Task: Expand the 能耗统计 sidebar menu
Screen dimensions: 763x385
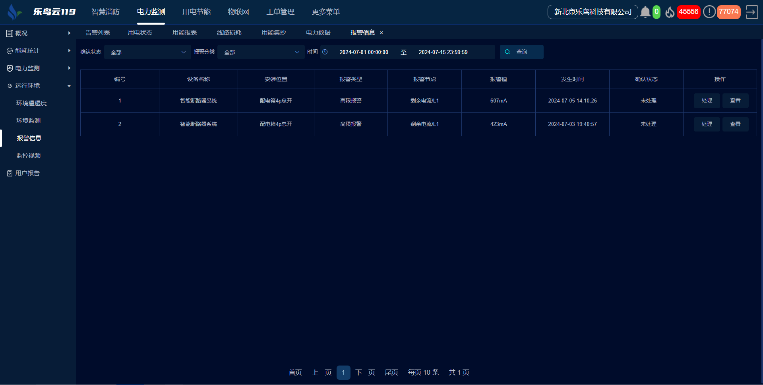Action: tap(38, 51)
